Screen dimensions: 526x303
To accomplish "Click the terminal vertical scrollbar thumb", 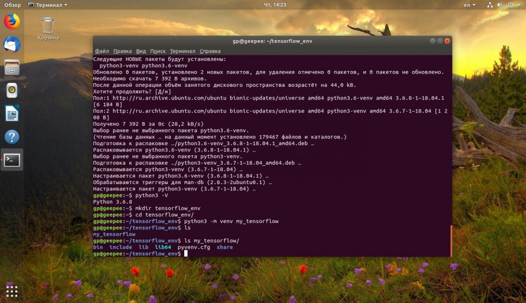I will click(451, 241).
